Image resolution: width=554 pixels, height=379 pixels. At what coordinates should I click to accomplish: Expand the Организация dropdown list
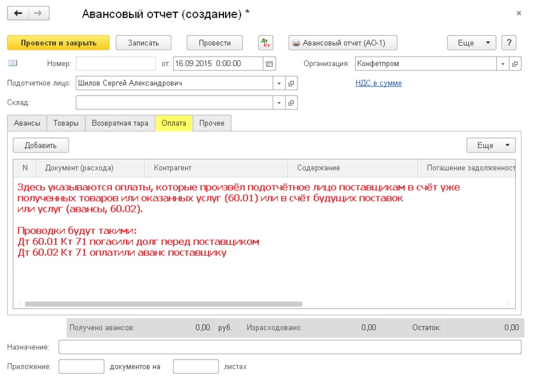pos(502,64)
